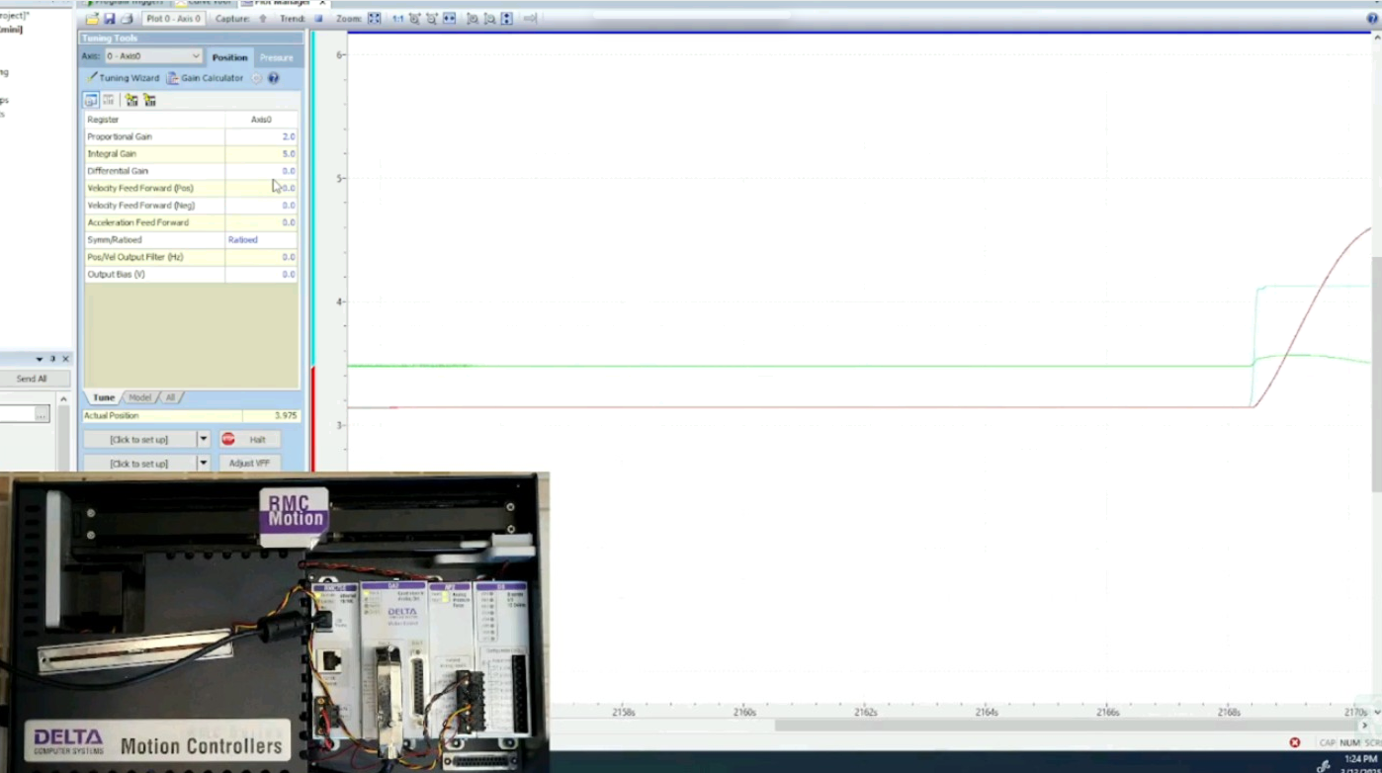Edit the Differential Gain value

(261, 171)
